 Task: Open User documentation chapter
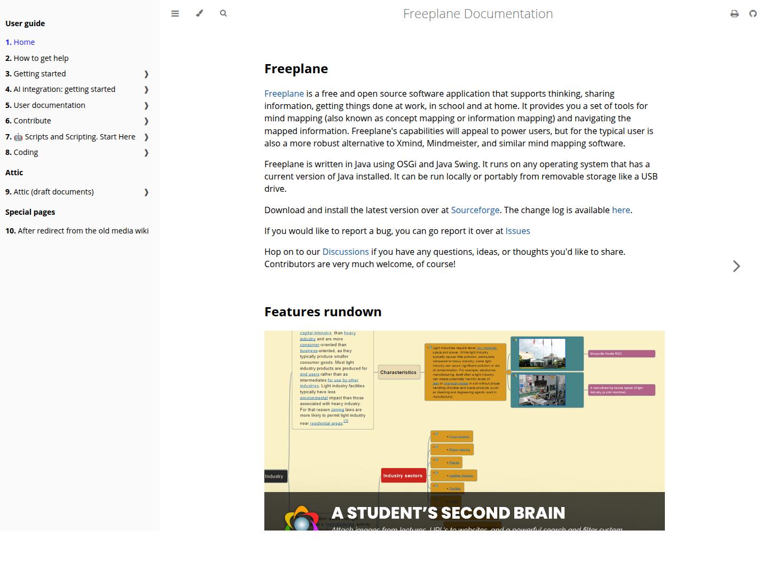pos(45,105)
